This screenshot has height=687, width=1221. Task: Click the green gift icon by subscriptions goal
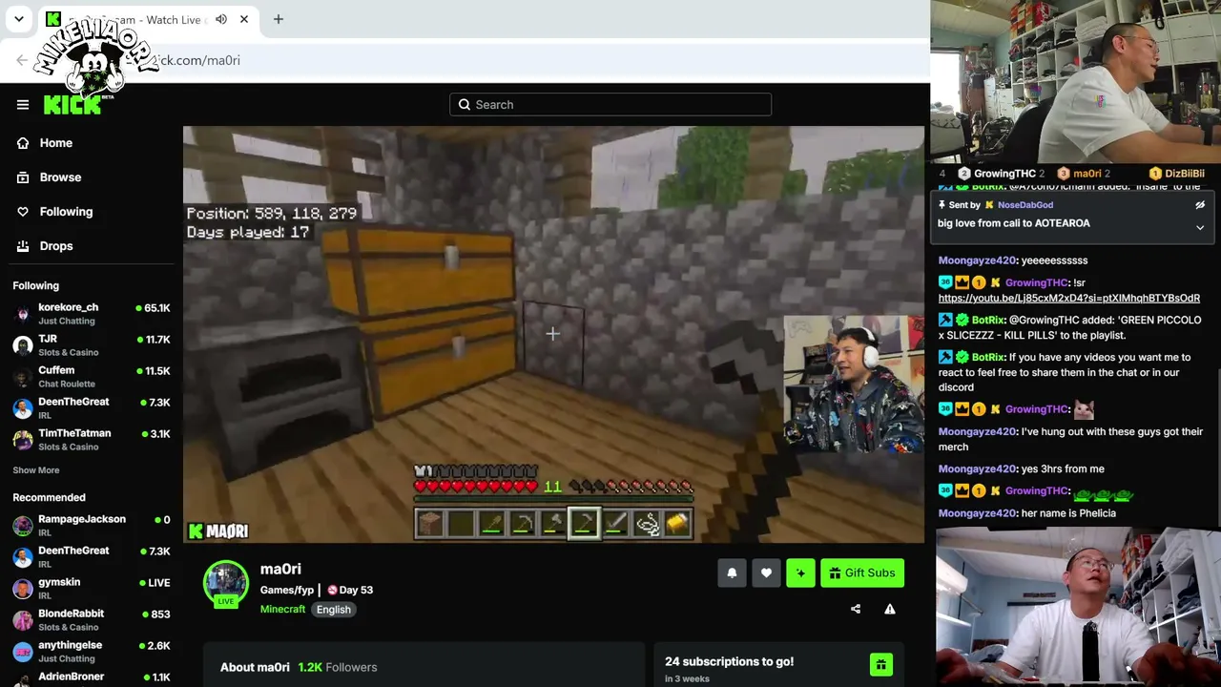pos(881,665)
